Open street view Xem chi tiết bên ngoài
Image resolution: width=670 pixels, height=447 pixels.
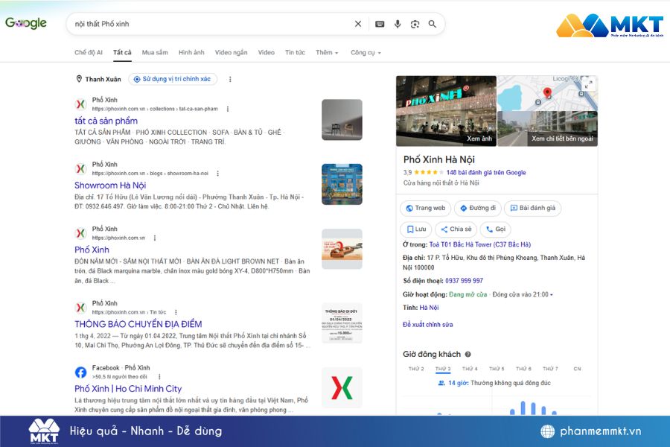click(x=548, y=129)
